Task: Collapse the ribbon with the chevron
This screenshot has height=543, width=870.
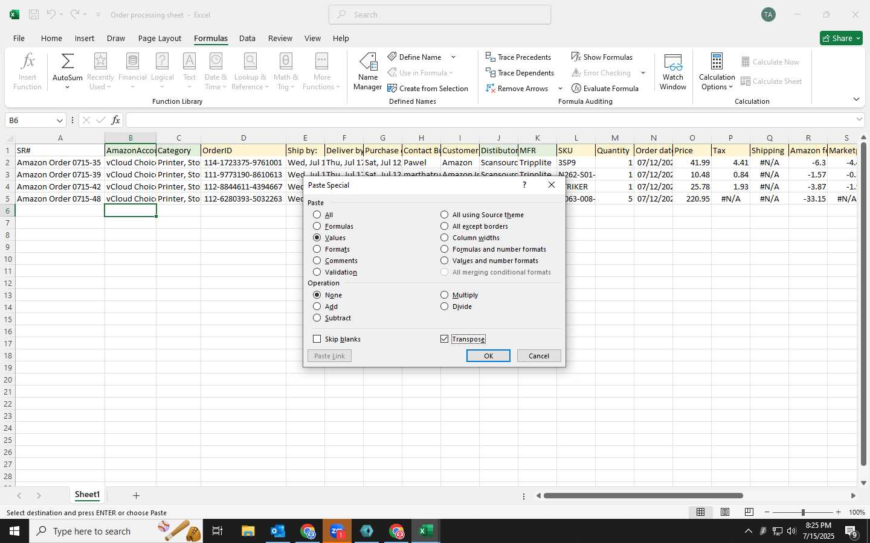Action: 856,99
